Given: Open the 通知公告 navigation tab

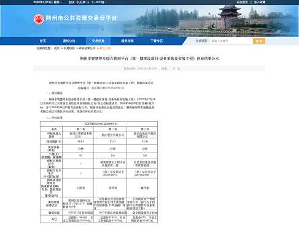Looking at the screenshot, I should click(x=69, y=41).
